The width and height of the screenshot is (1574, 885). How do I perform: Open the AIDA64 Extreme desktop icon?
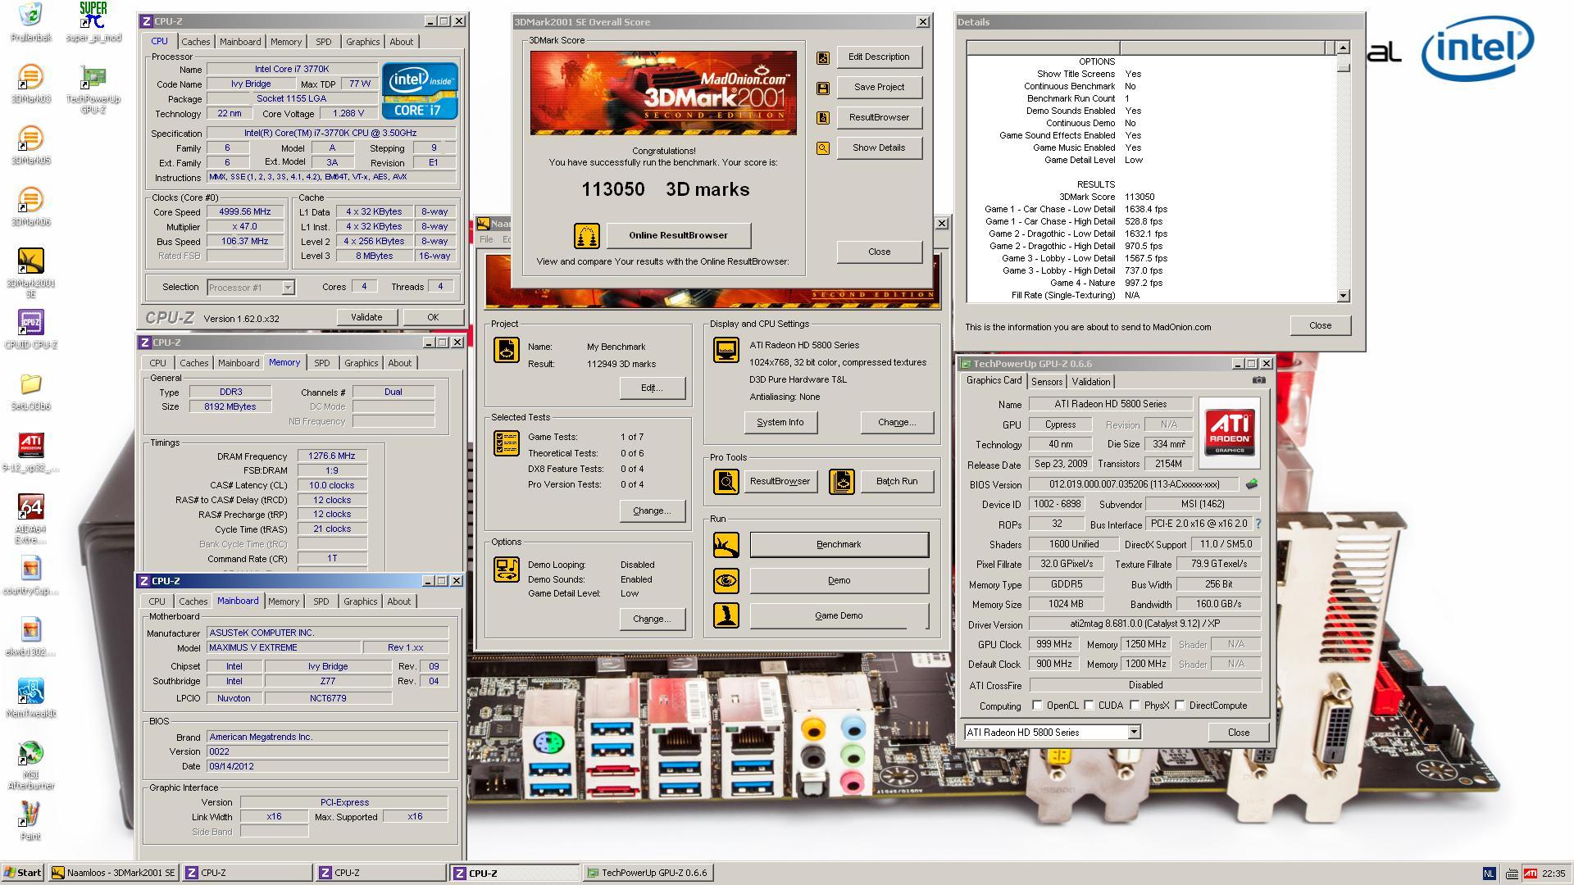30,519
